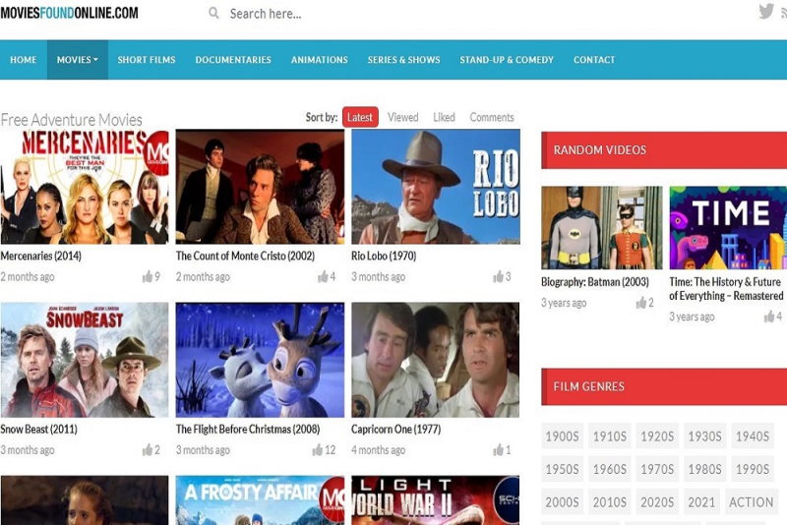Viewport: 787px width, 525px height.
Task: Sort the list by Viewed
Action: pyautogui.click(x=402, y=117)
